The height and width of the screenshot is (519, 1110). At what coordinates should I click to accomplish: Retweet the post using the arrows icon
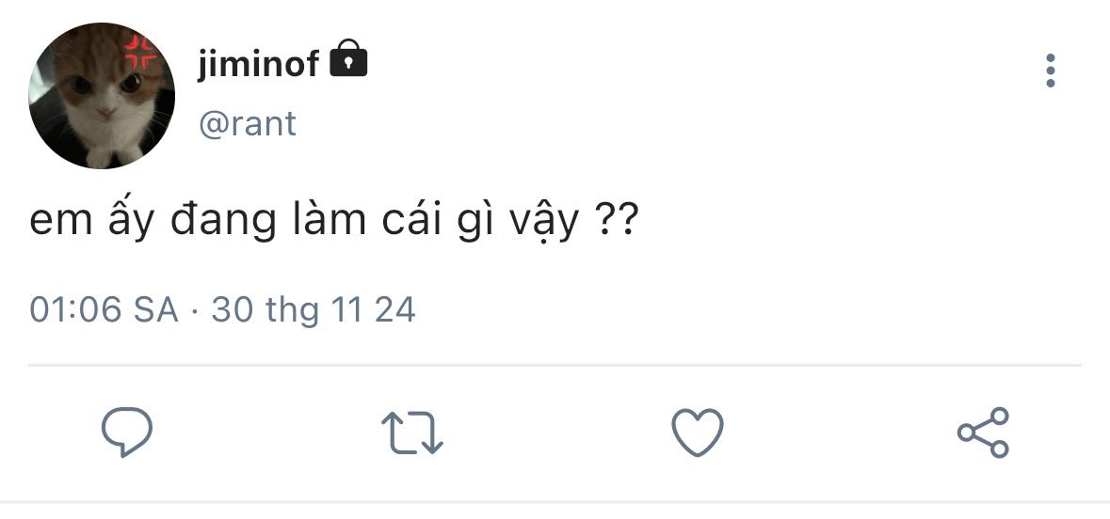coord(412,432)
